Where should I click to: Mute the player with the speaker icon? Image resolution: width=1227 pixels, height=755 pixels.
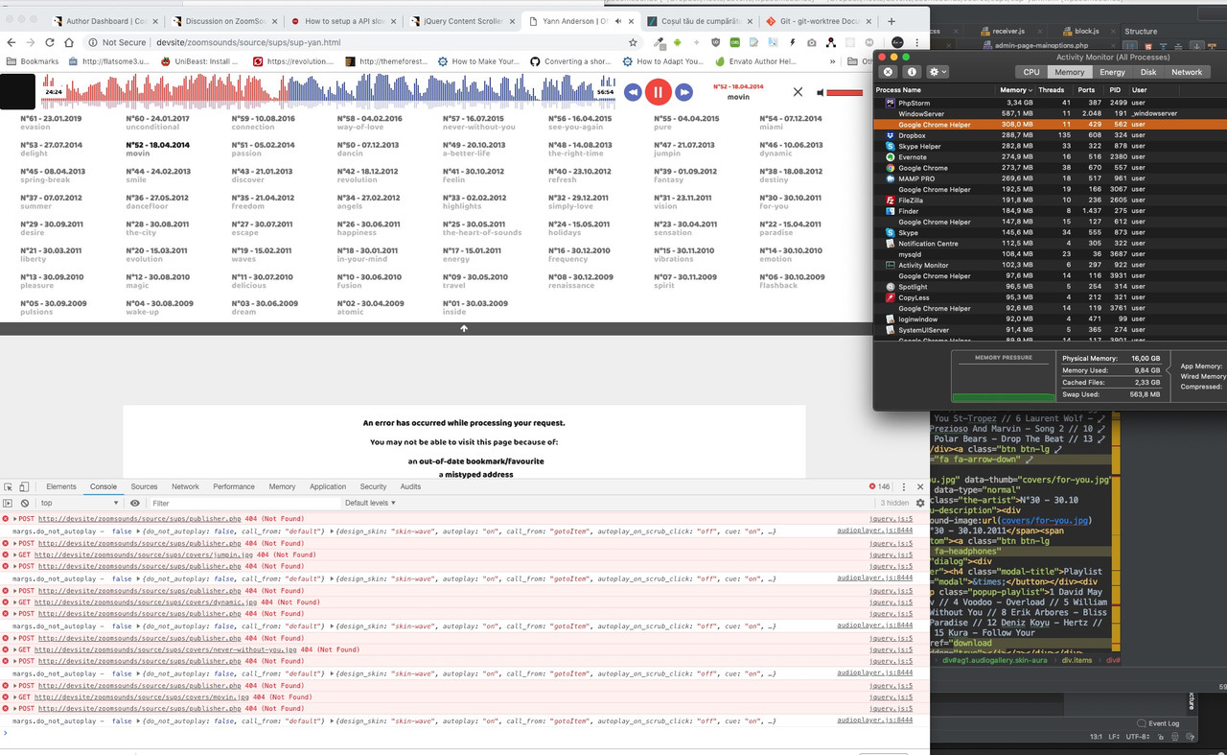(820, 92)
